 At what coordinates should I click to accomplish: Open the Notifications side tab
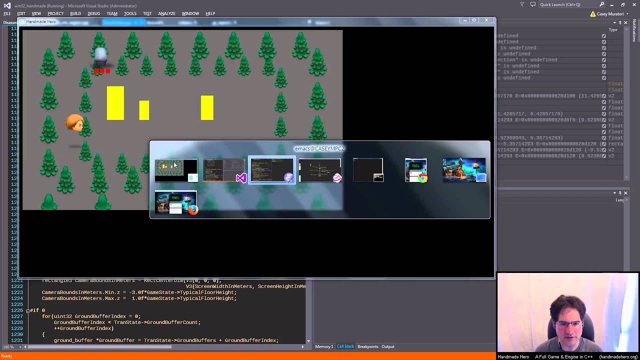634,31
